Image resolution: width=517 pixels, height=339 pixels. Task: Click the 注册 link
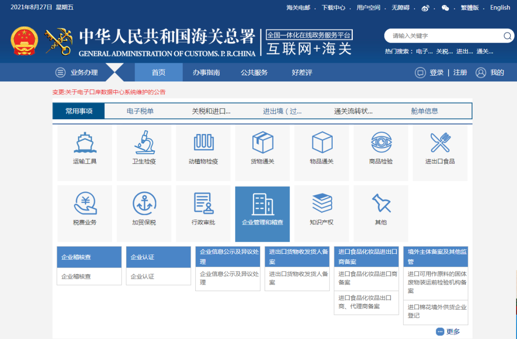coord(460,72)
